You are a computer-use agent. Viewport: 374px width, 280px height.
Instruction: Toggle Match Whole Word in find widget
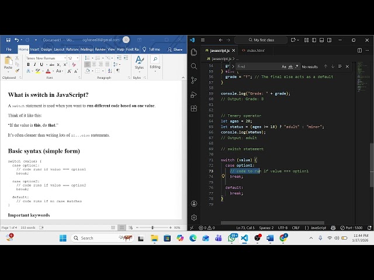(x=290, y=66)
